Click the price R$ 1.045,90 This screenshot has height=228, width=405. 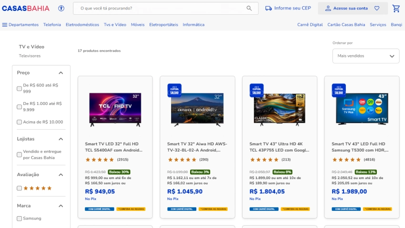185,192
